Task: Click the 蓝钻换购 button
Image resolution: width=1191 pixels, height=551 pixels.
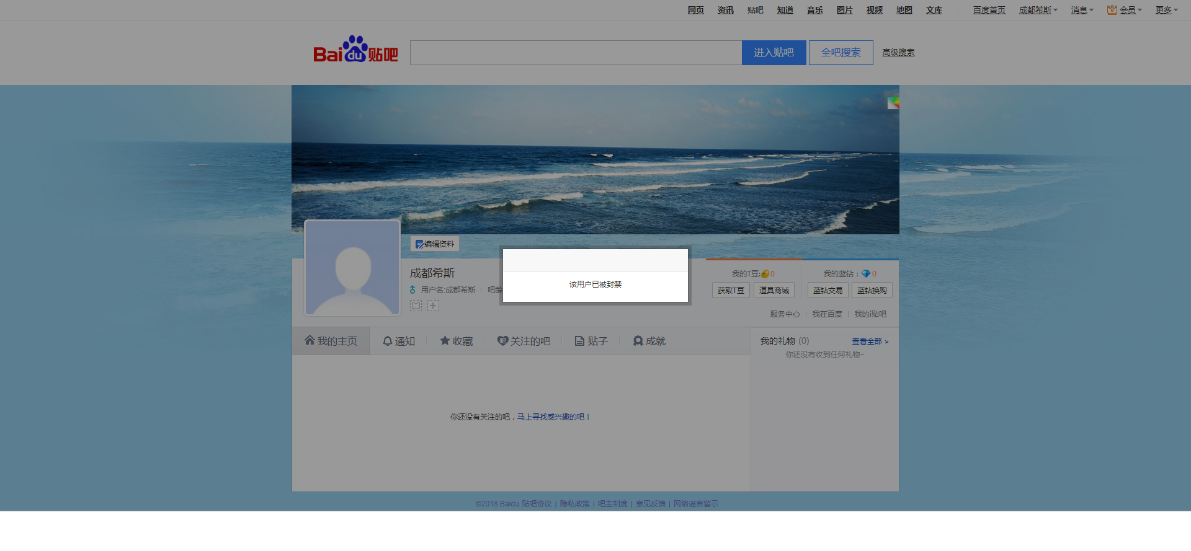Action: pos(872,290)
